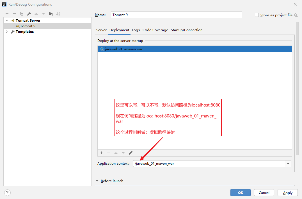Screen dimensions: 302x199
Task: Add new configuration with plus icon
Action: point(7,14)
